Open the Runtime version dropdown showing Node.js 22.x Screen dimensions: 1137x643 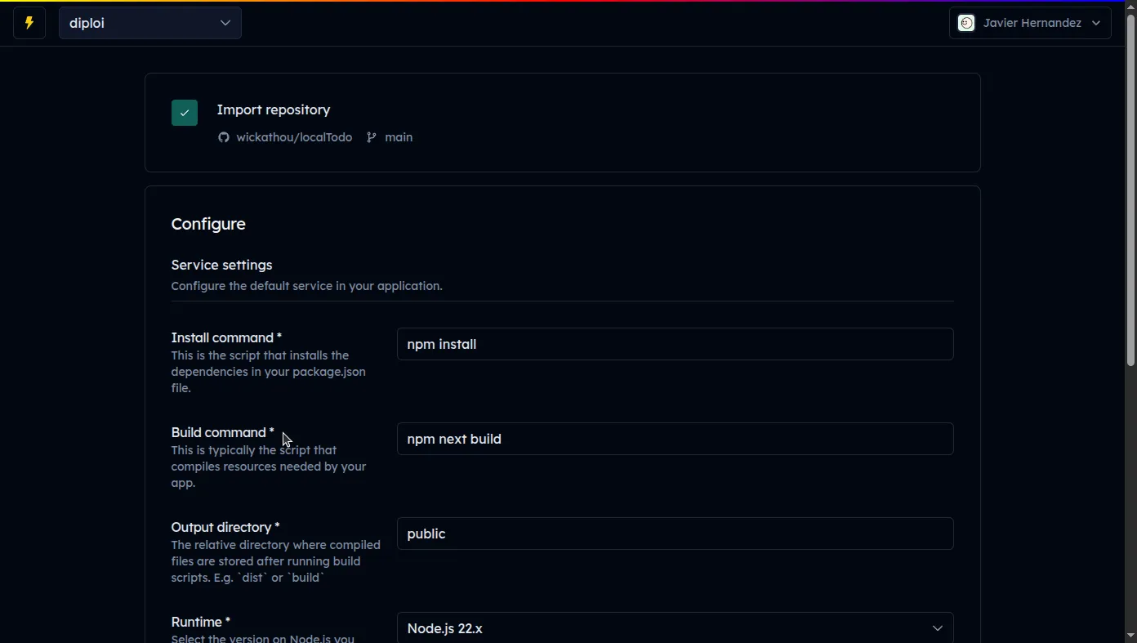tap(675, 627)
